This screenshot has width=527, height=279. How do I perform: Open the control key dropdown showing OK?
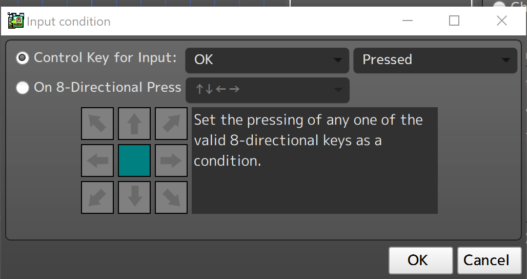pyautogui.click(x=267, y=60)
